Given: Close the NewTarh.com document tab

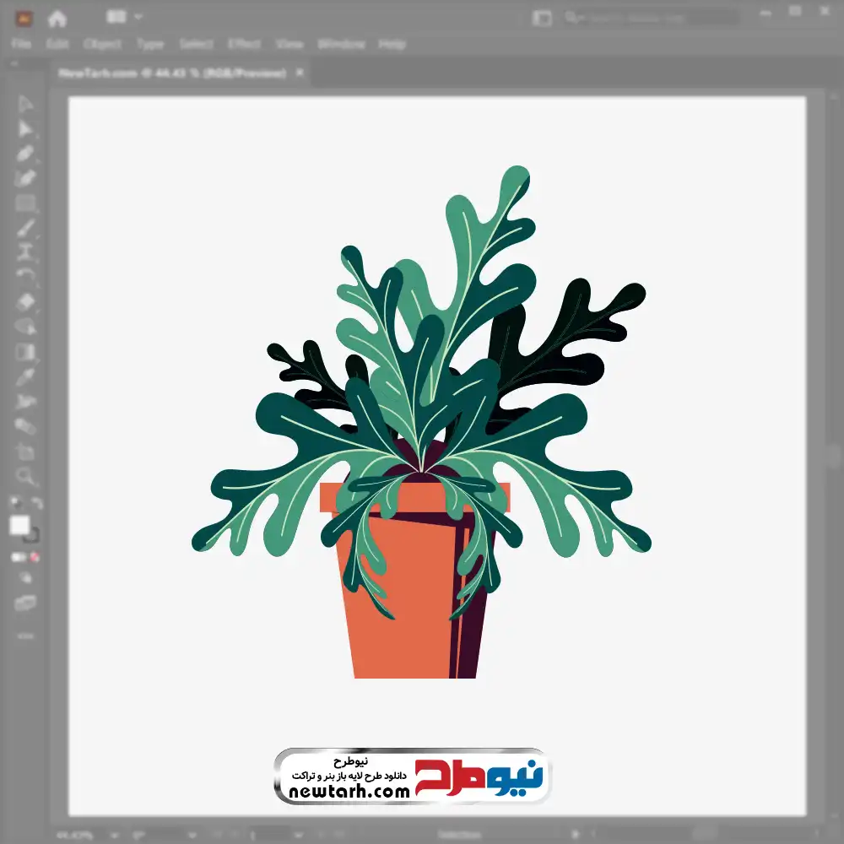Looking at the screenshot, I should click(x=300, y=73).
